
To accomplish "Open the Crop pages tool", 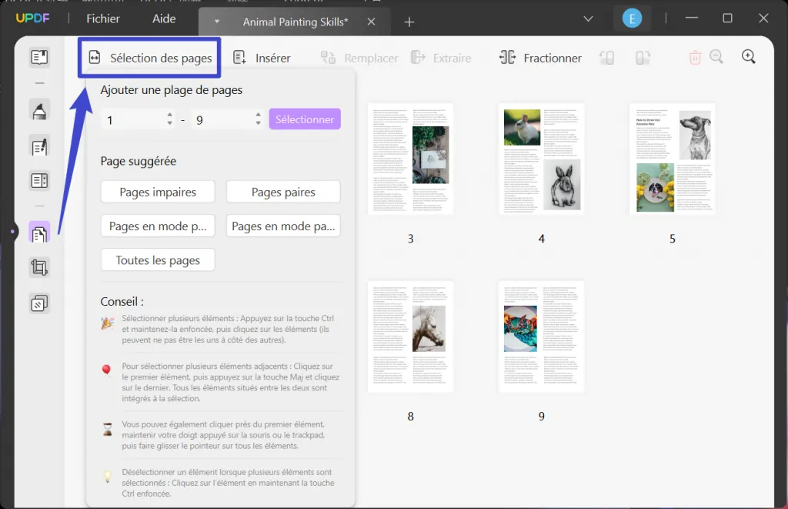I will tap(39, 267).
